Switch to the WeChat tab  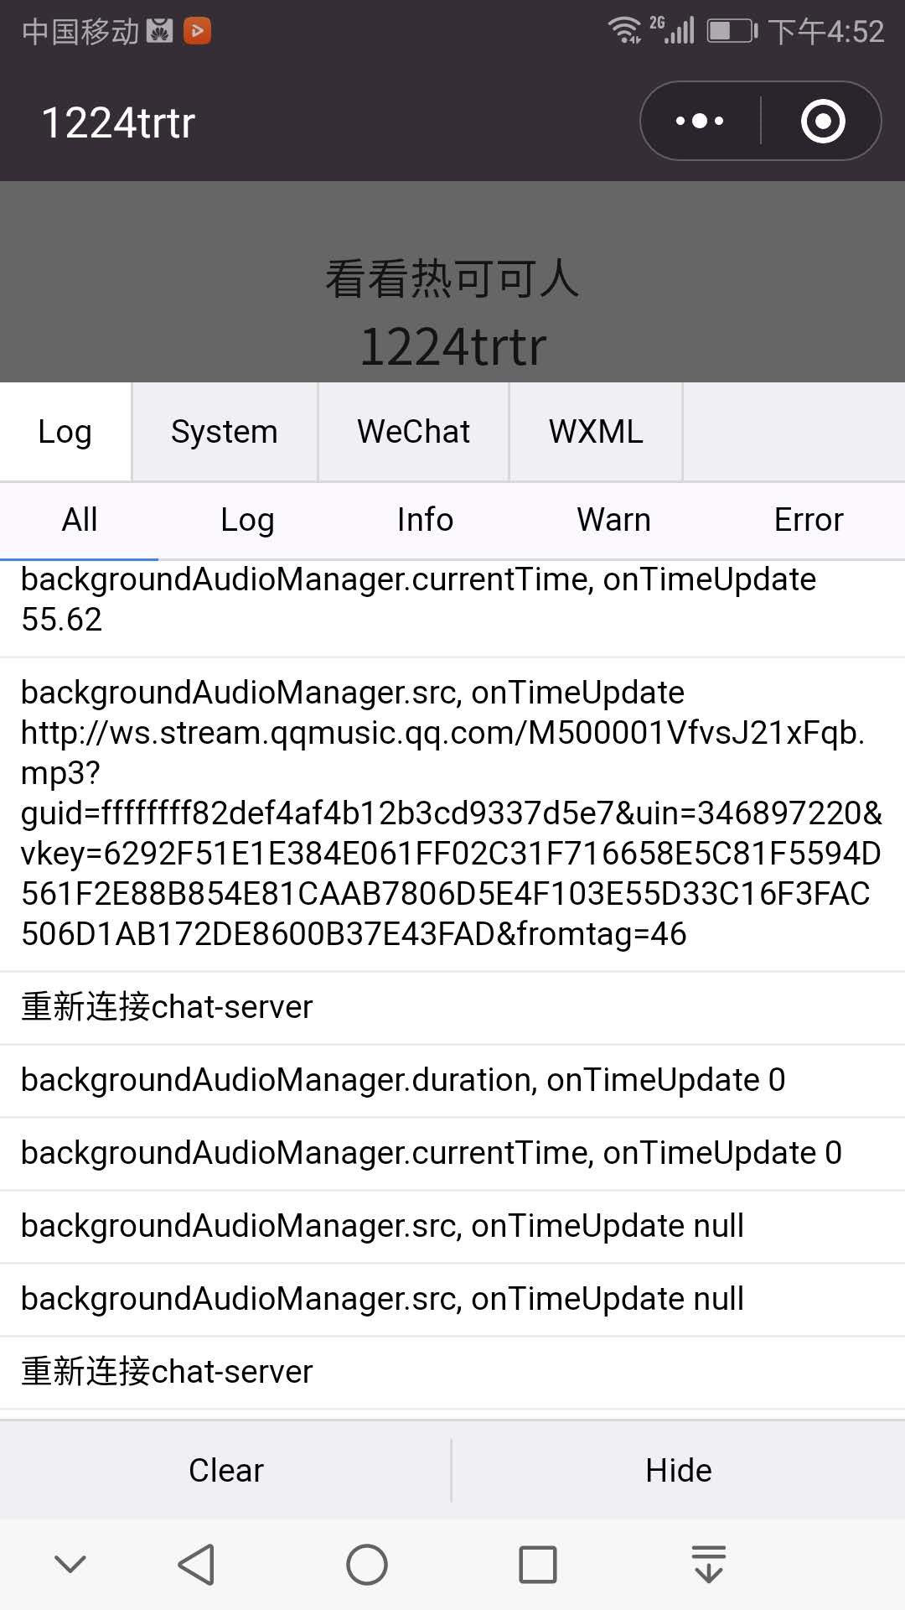tap(413, 432)
